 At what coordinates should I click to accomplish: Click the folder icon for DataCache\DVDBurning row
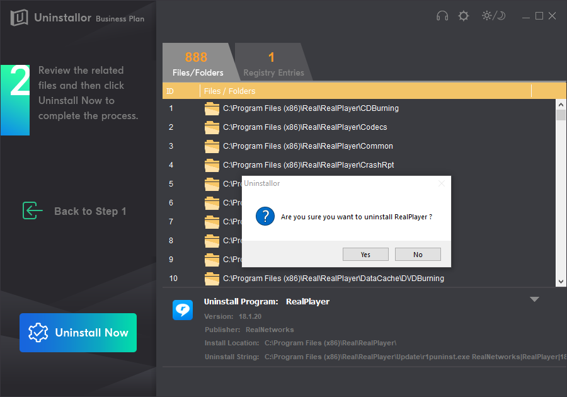(x=212, y=279)
